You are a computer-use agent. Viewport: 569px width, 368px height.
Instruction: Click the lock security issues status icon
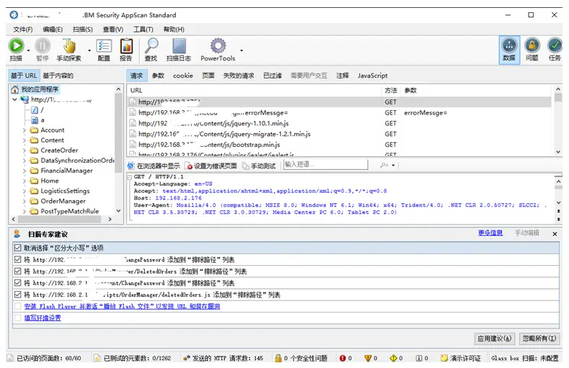(278, 358)
